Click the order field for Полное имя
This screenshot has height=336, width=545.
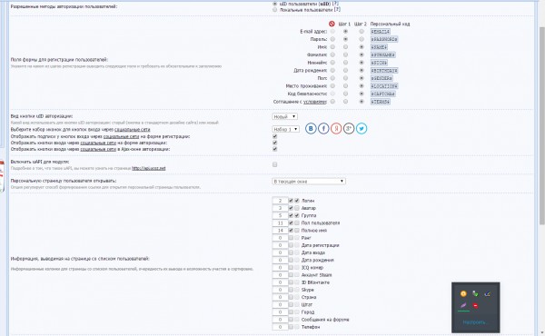click(x=280, y=231)
